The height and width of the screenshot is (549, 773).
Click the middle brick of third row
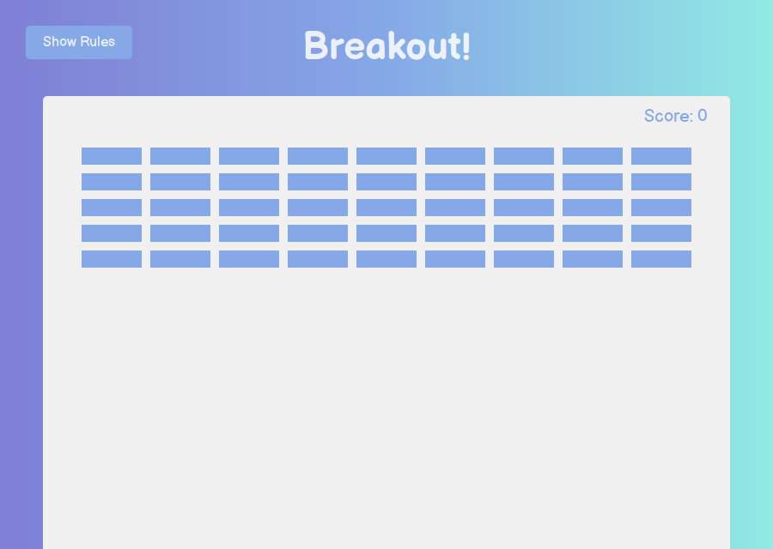tap(386, 208)
